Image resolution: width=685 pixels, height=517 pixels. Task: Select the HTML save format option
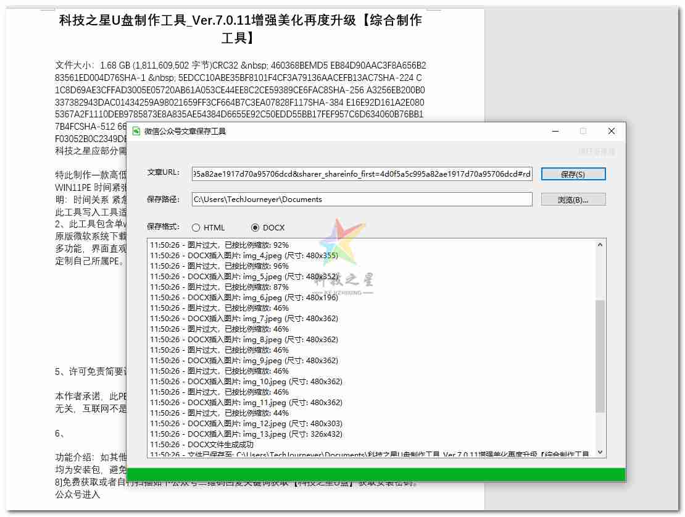click(196, 227)
